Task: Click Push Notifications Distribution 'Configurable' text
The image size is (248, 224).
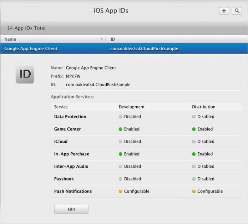Action: pos(210,192)
